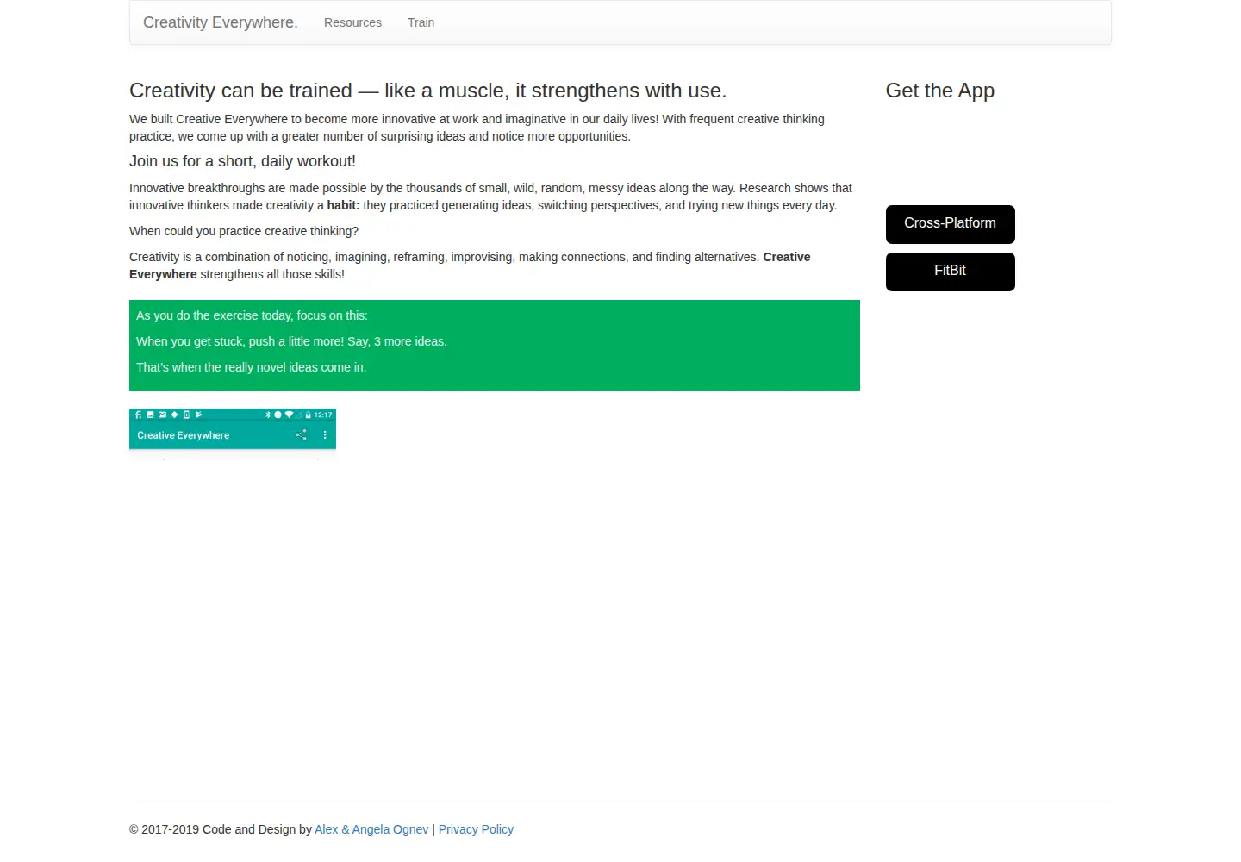
Task: Click the 'Get the App' heading
Action: (940, 91)
